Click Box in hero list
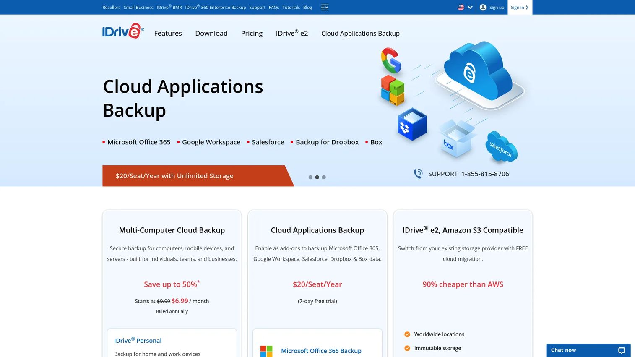 click(x=376, y=142)
